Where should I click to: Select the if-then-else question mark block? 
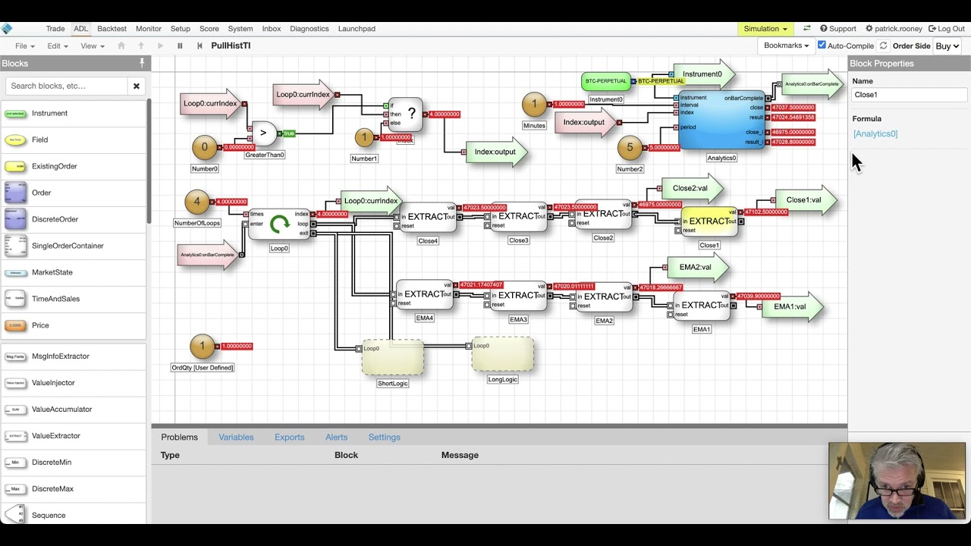405,115
